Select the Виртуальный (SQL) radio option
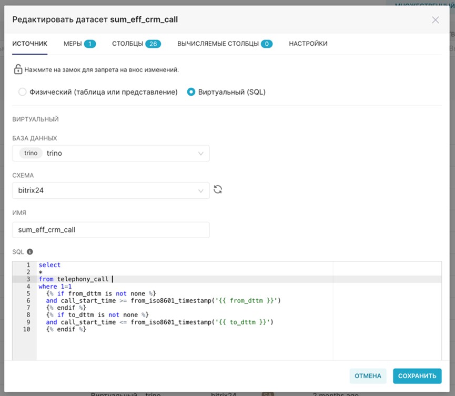Viewport: 455px width, 396px height. tap(191, 92)
